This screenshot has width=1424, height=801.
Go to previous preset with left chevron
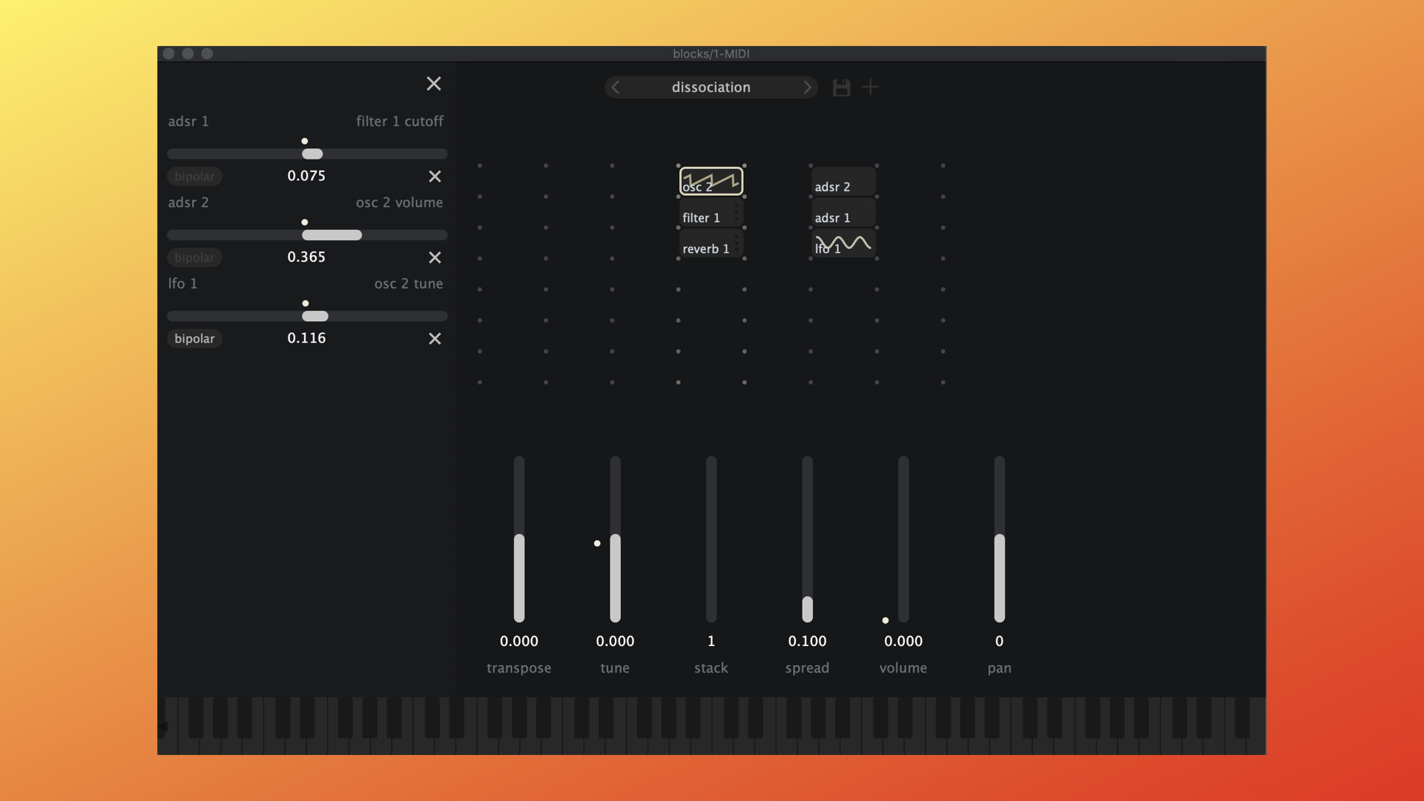coord(616,88)
